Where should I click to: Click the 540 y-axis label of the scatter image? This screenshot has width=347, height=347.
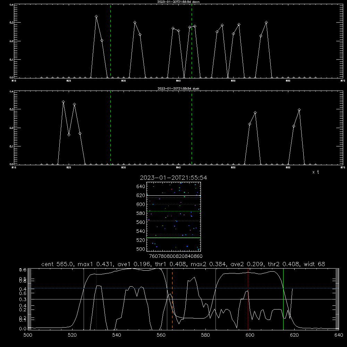141,231
